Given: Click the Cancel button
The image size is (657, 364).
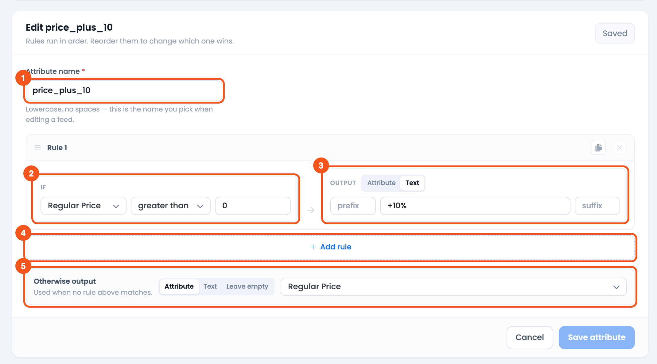Looking at the screenshot, I should 530,337.
